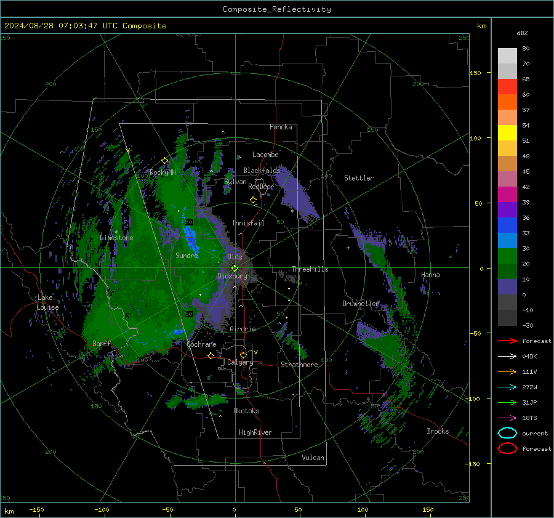Image resolution: width=554 pixels, height=518 pixels.
Task: Click the green 31JP arrow icon
Action: point(507,402)
